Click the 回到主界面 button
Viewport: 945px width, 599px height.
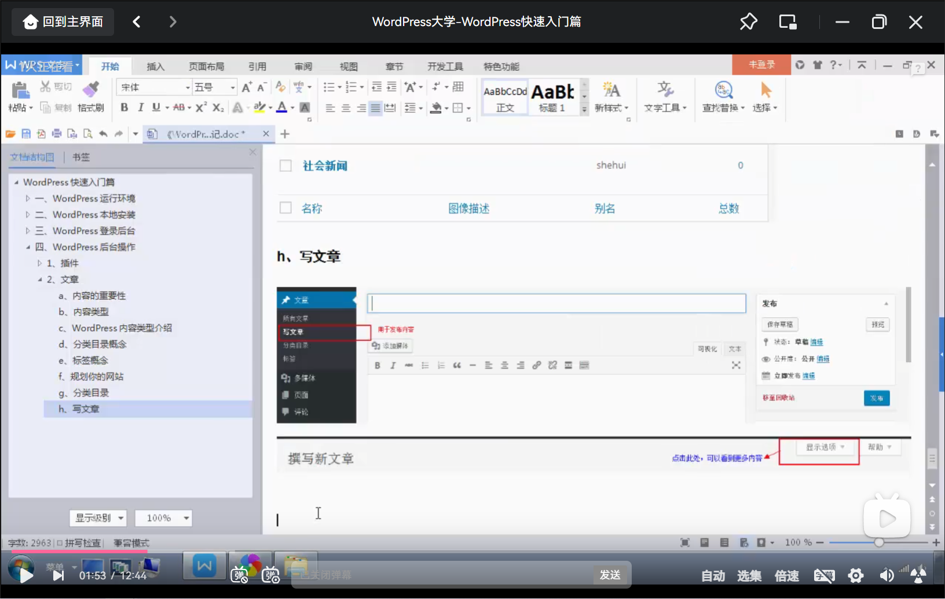click(x=63, y=22)
